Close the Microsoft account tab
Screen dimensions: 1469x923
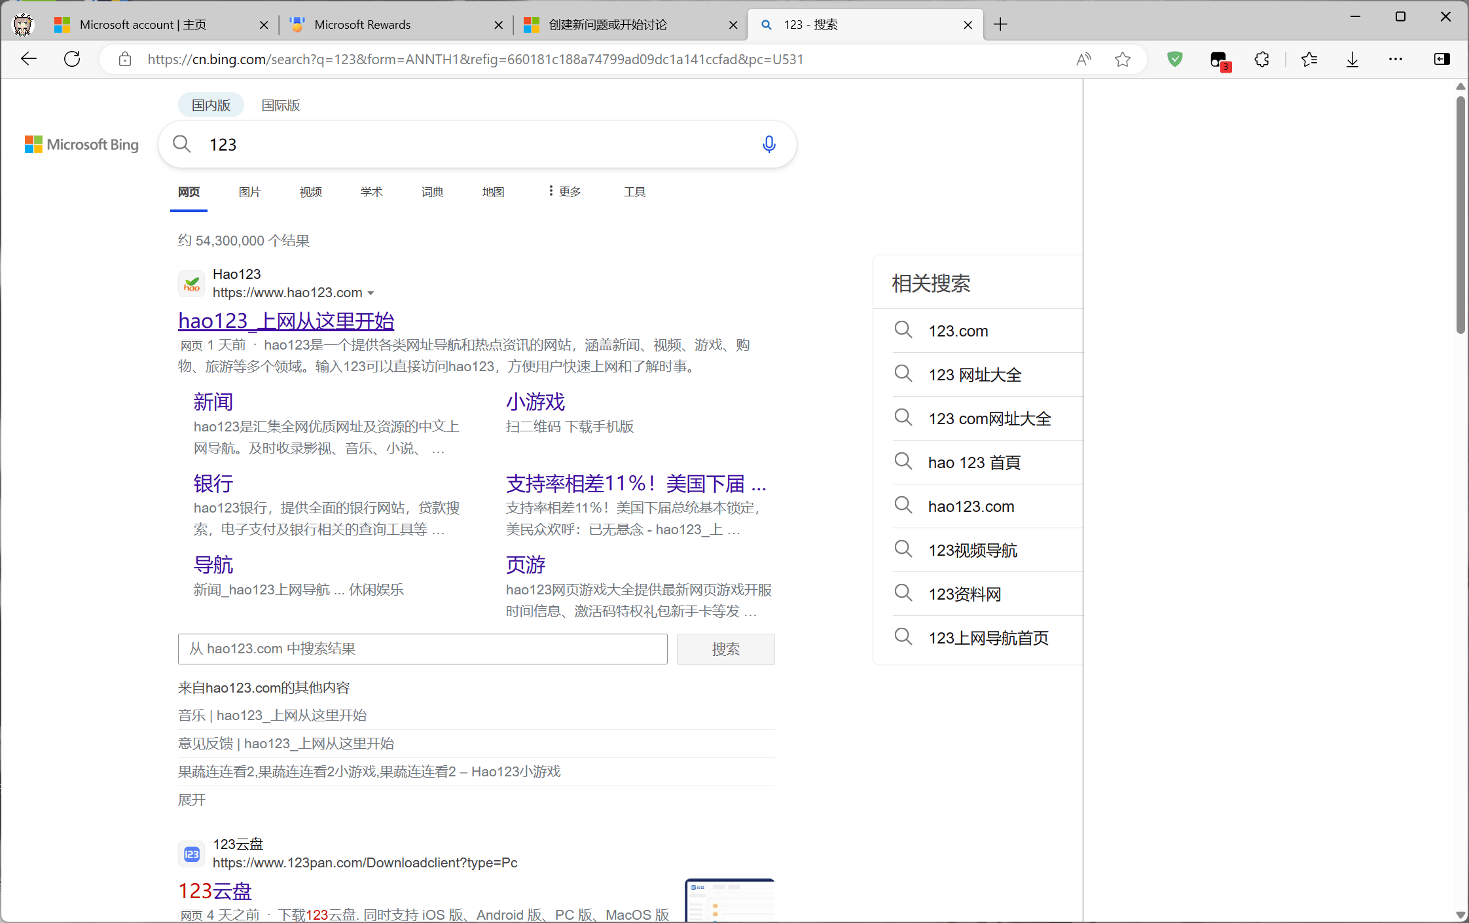click(x=264, y=25)
